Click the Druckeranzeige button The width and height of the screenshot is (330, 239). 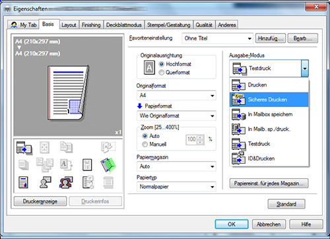click(x=40, y=201)
